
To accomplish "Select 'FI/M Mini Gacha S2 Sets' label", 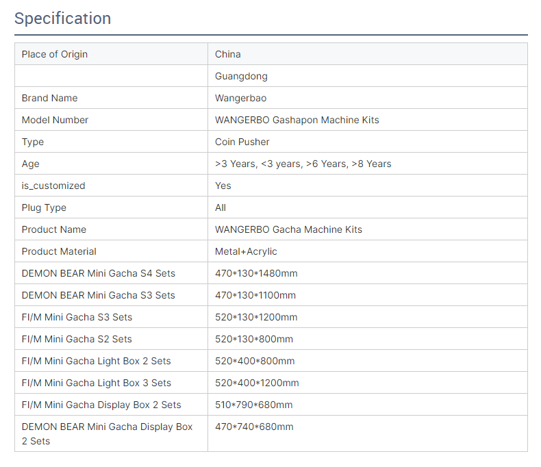I will point(77,339).
